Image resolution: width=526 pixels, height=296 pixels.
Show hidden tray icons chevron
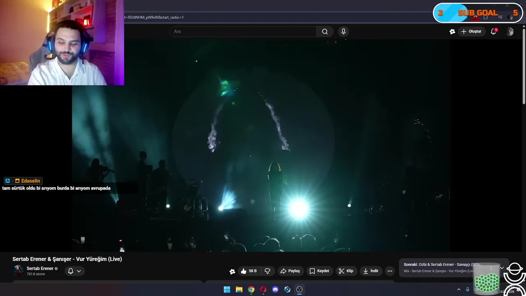(x=459, y=289)
